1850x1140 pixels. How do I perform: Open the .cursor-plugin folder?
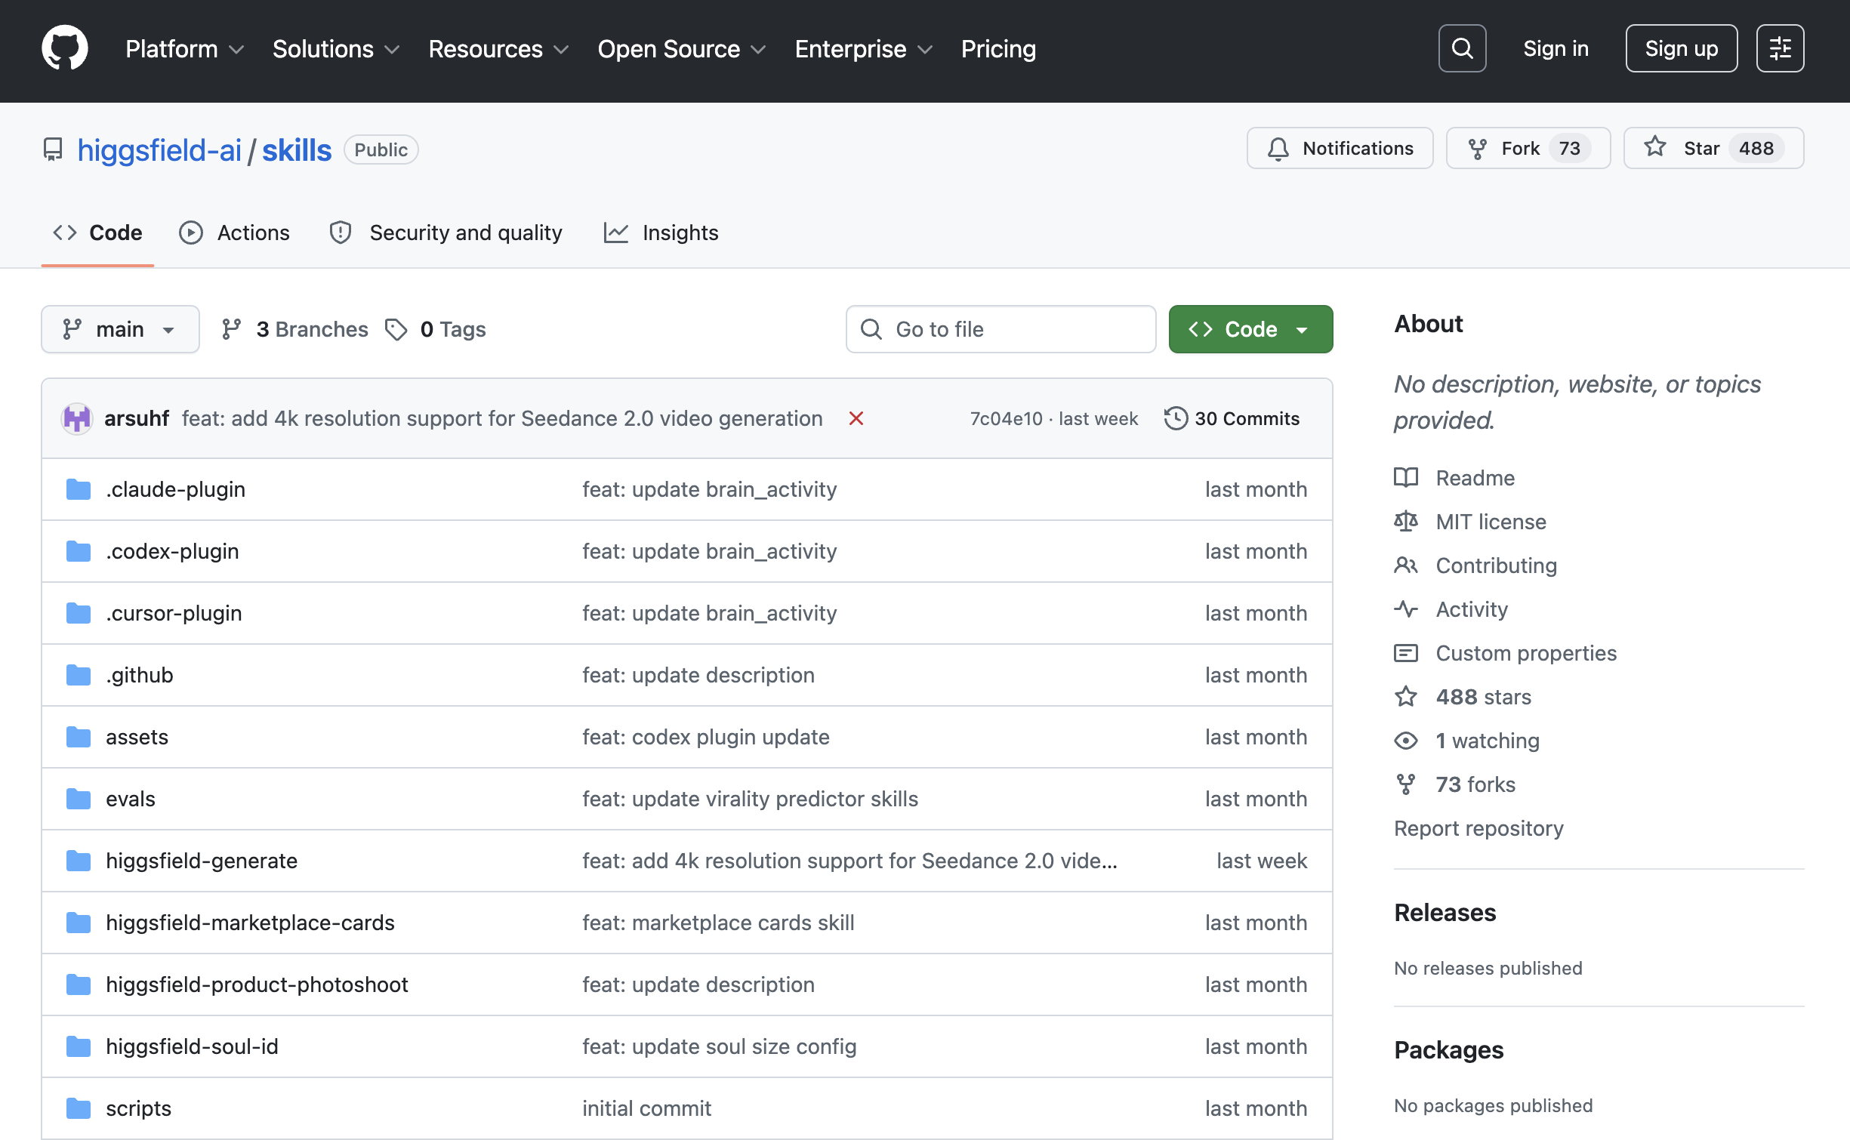[174, 613]
